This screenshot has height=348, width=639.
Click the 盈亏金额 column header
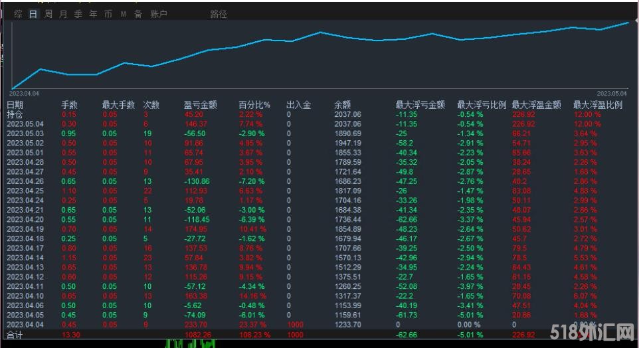tap(200, 105)
